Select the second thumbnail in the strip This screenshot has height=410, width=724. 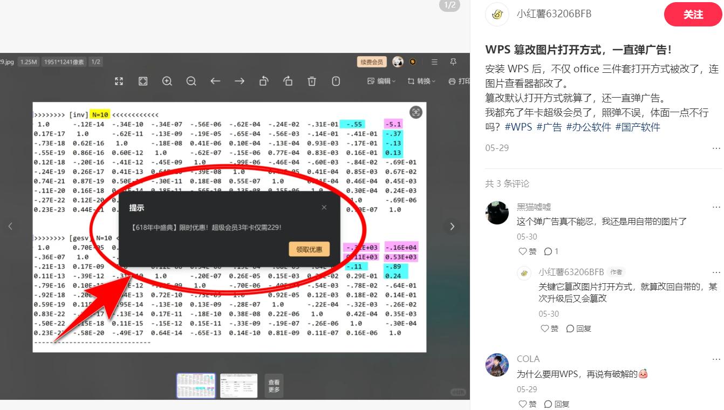pyautogui.click(x=238, y=386)
